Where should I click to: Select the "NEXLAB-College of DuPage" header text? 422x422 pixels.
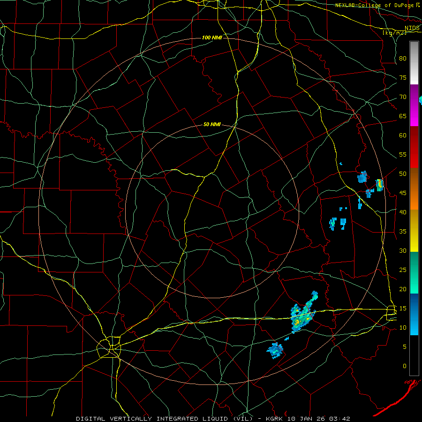[374, 5]
